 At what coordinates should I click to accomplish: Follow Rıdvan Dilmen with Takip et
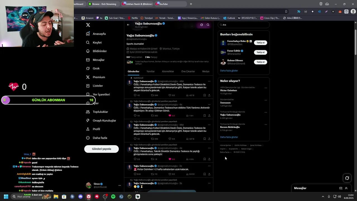coord(260,62)
